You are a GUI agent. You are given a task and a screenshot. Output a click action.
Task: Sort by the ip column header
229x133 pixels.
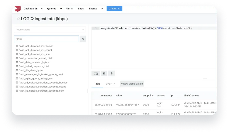172,95
